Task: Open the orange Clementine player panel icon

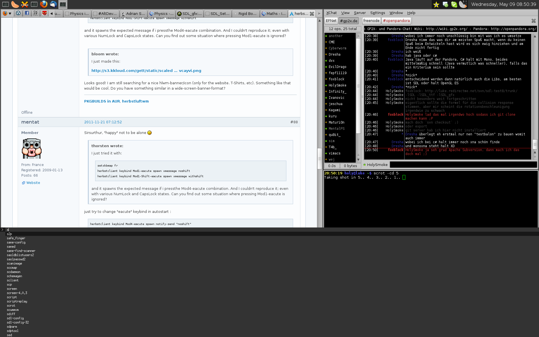Action: click(x=15, y=4)
